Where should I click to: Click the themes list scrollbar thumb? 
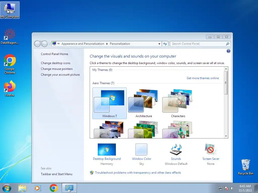[x=226, y=83]
